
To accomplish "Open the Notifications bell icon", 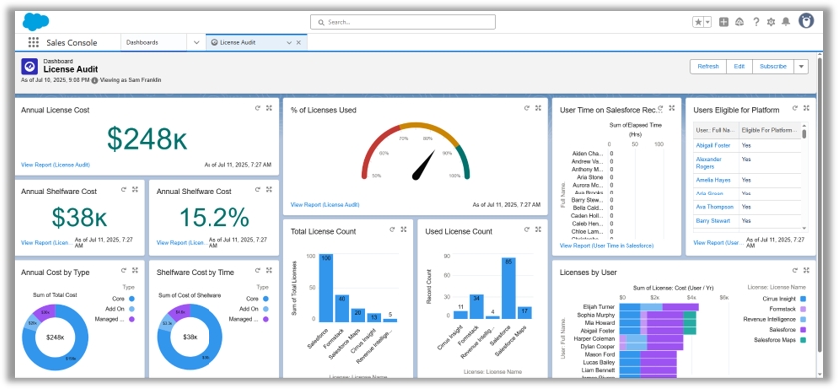I will click(786, 22).
